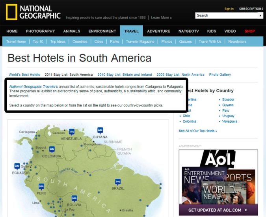
Task: Open the Photography main menu
Action: pyautogui.click(x=40, y=31)
